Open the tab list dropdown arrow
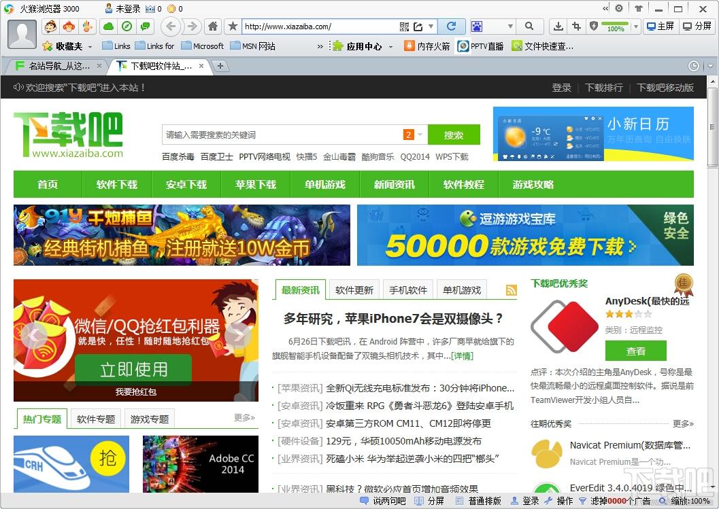The image size is (719, 509). 711,66
